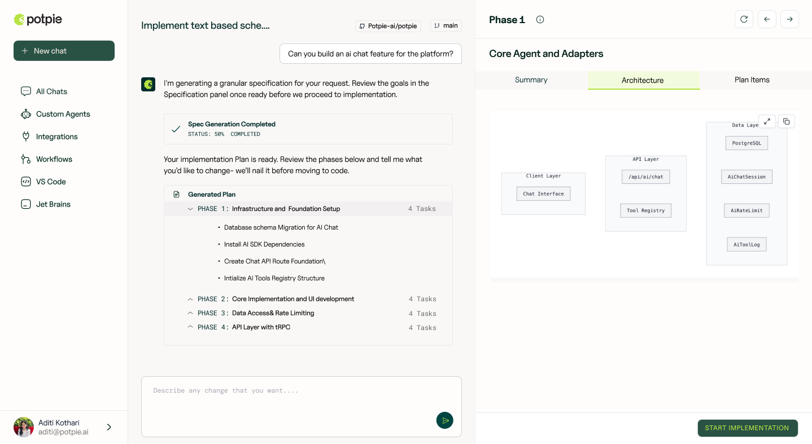The height and width of the screenshot is (444, 812).
Task: Click the Integrations plug icon
Action: pos(25,137)
